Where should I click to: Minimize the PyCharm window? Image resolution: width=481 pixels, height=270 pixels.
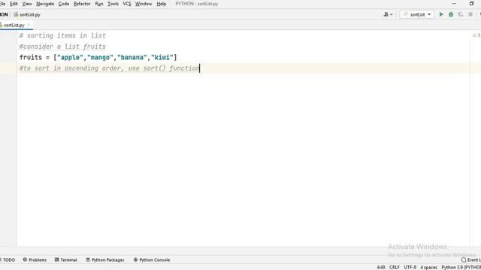coord(454,4)
